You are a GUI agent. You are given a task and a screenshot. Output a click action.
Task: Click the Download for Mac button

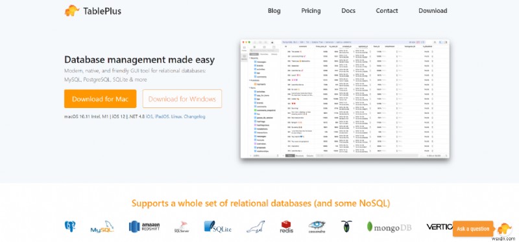pyautogui.click(x=101, y=99)
